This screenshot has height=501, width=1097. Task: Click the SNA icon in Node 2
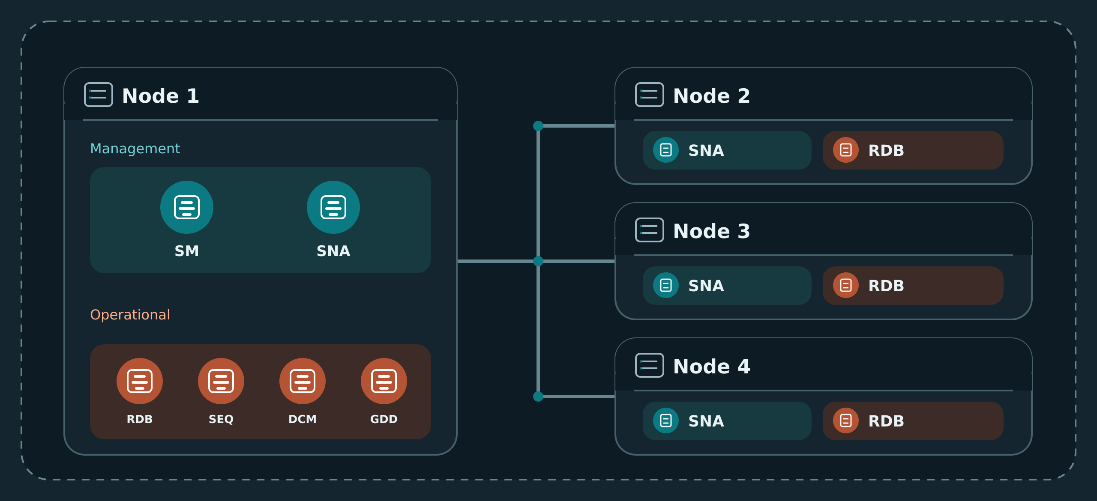[666, 150]
